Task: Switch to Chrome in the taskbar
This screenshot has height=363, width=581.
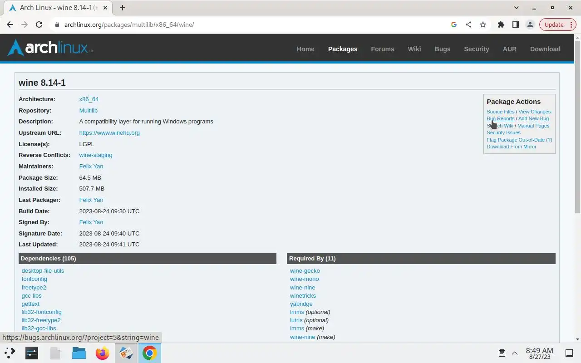Action: coord(150,353)
